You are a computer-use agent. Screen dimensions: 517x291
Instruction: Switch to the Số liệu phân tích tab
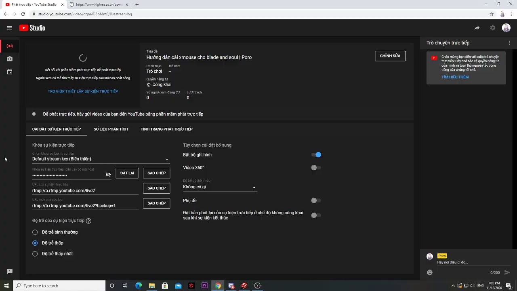coord(111,129)
